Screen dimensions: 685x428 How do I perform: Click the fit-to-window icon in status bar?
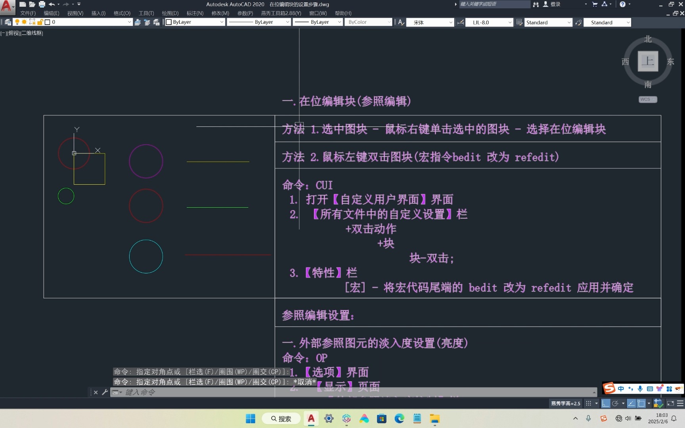pyautogui.click(x=670, y=403)
